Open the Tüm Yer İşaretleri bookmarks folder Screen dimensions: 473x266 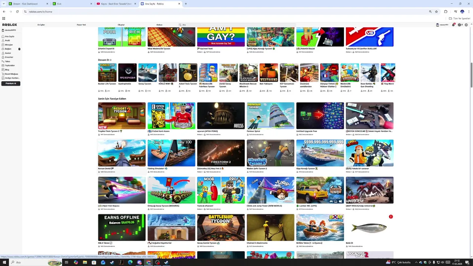click(460, 18)
